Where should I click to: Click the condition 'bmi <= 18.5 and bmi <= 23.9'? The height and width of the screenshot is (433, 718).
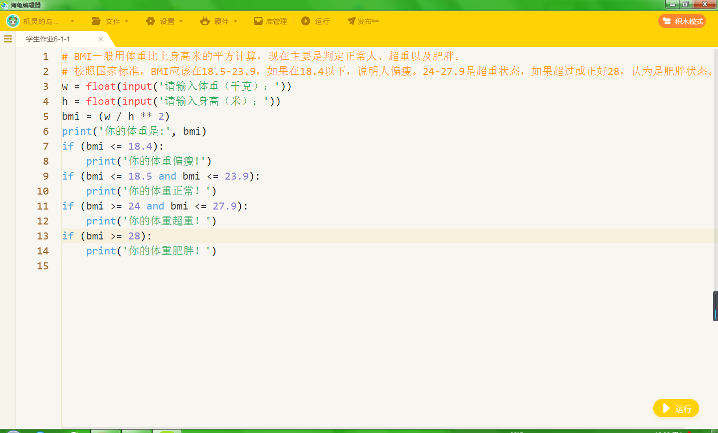coord(167,176)
